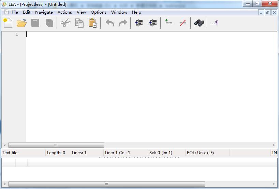Click "Lines: 1" in the status bar
This screenshot has width=279, height=189.
(x=79, y=153)
